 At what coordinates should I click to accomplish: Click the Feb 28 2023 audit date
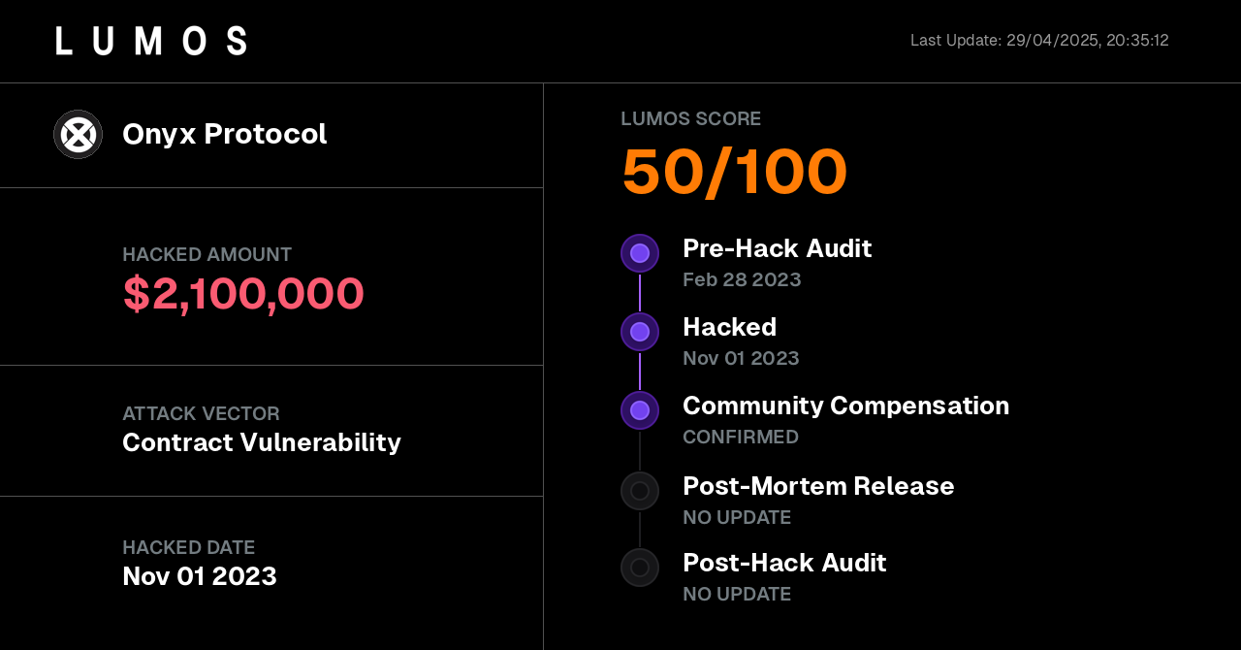tap(742, 280)
